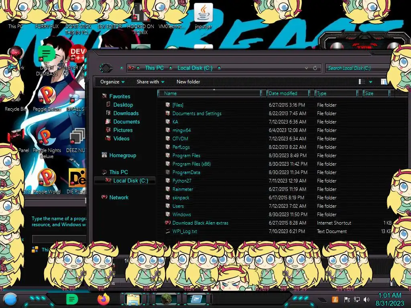411x308 pixels.
Task: Select the ProgramData folder row
Action: click(x=275, y=172)
